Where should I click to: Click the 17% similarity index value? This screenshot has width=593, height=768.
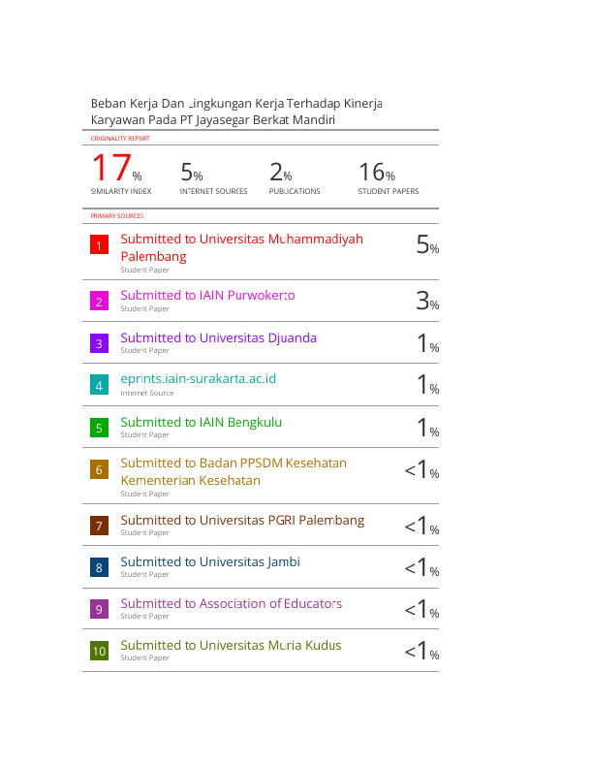(x=117, y=168)
